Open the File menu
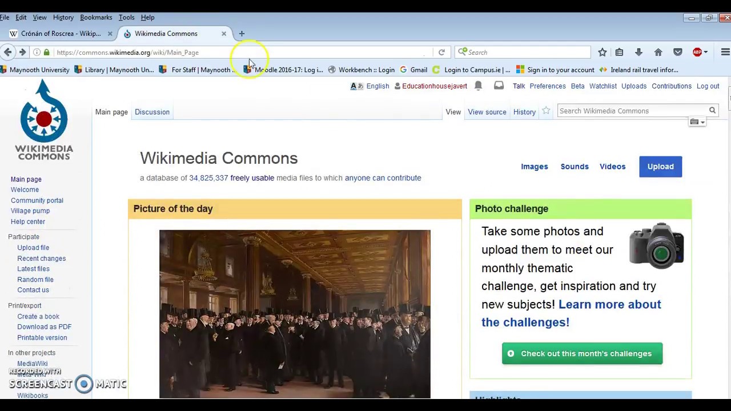 tap(5, 17)
